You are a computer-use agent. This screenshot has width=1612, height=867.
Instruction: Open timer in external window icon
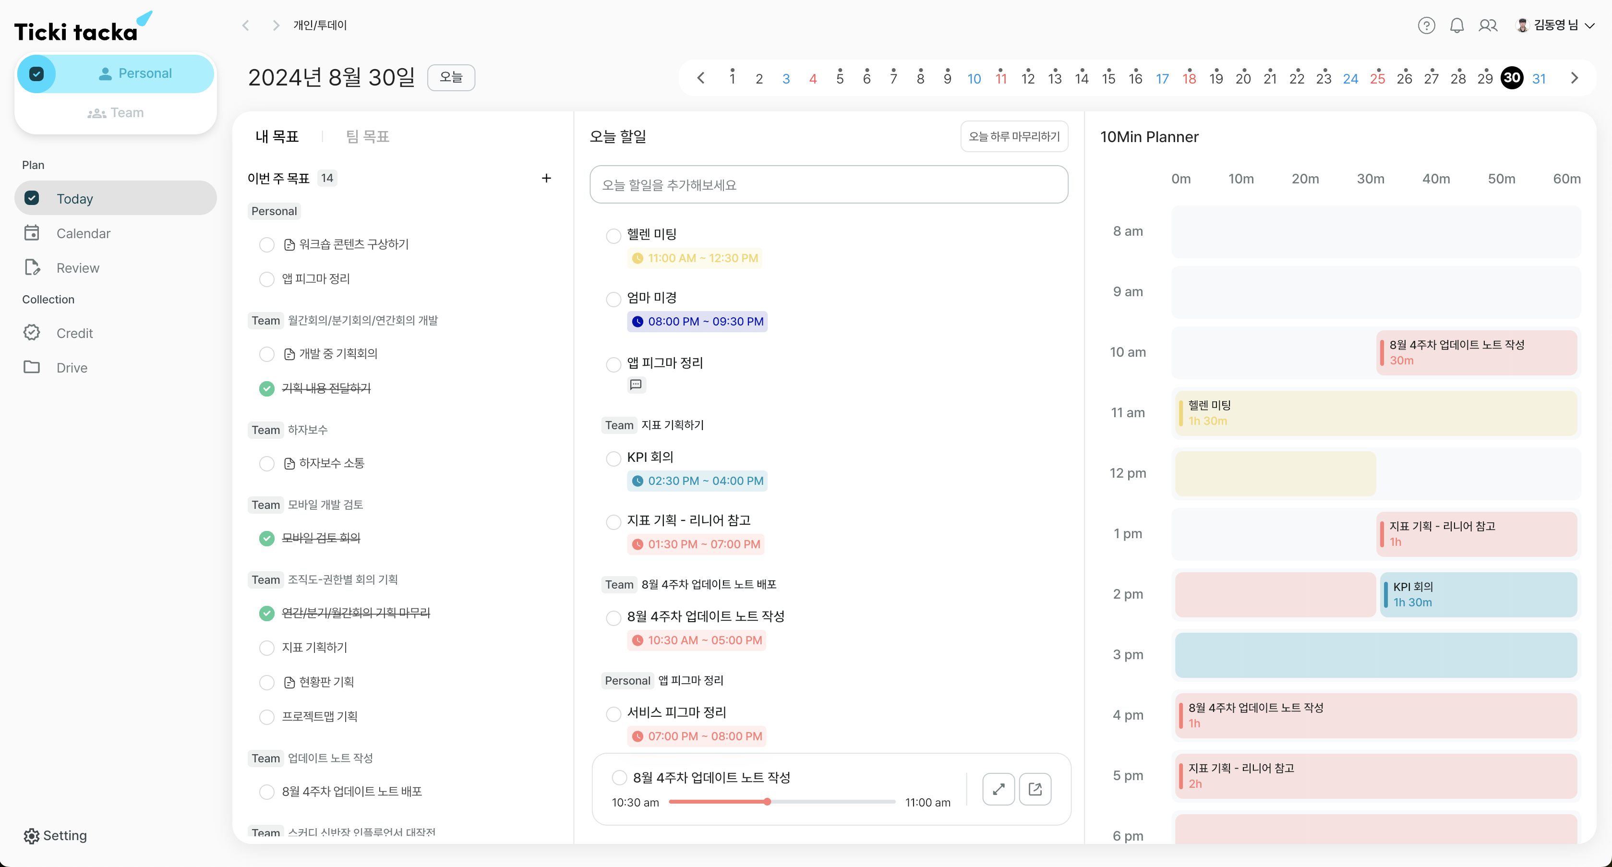point(1035,789)
